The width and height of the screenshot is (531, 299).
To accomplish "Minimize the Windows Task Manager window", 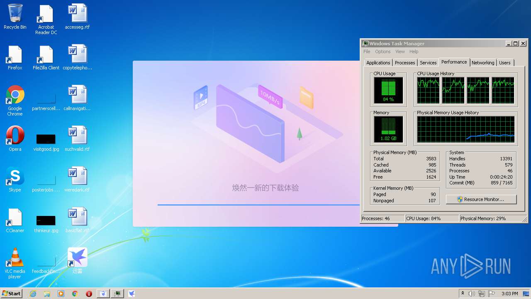I will point(509,43).
